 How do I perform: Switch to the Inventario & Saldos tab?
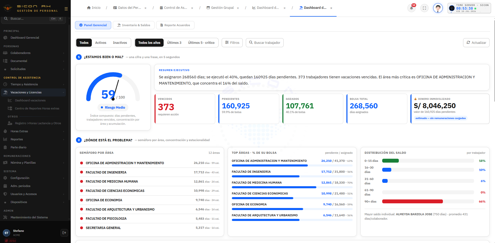134,25
